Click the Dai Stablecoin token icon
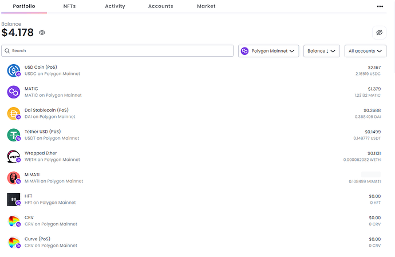The image size is (395, 257). click(14, 113)
